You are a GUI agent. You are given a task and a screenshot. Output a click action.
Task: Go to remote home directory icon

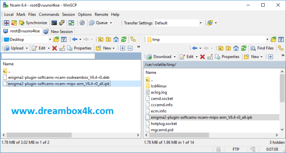tap(236, 48)
